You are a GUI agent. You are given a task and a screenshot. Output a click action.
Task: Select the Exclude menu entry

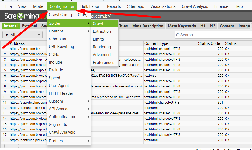pyautogui.click(x=69, y=70)
